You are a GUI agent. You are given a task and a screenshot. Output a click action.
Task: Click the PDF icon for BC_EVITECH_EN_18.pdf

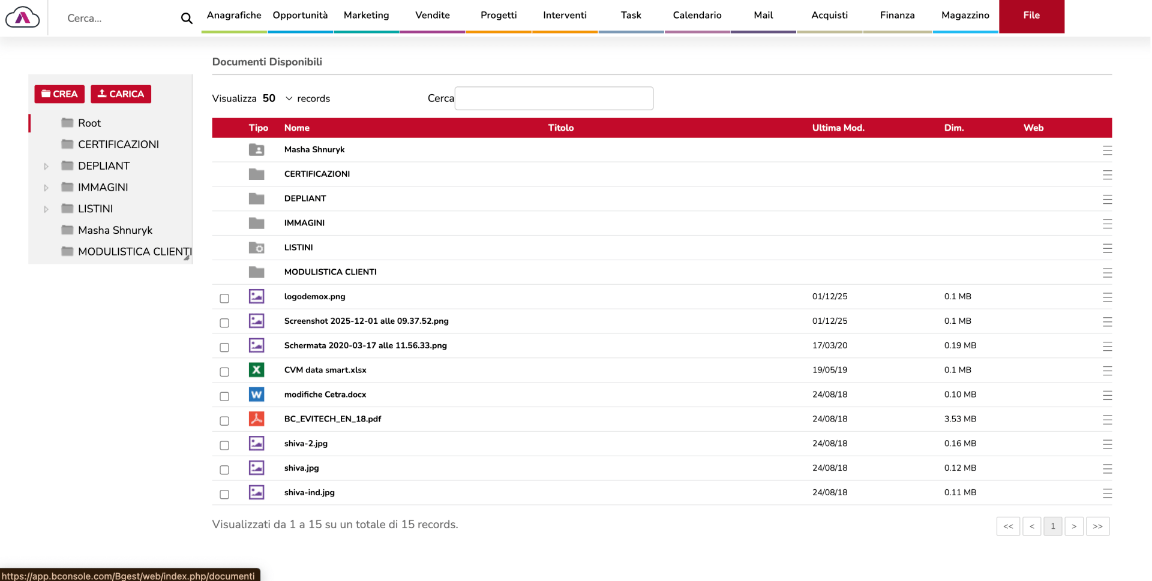pos(256,419)
